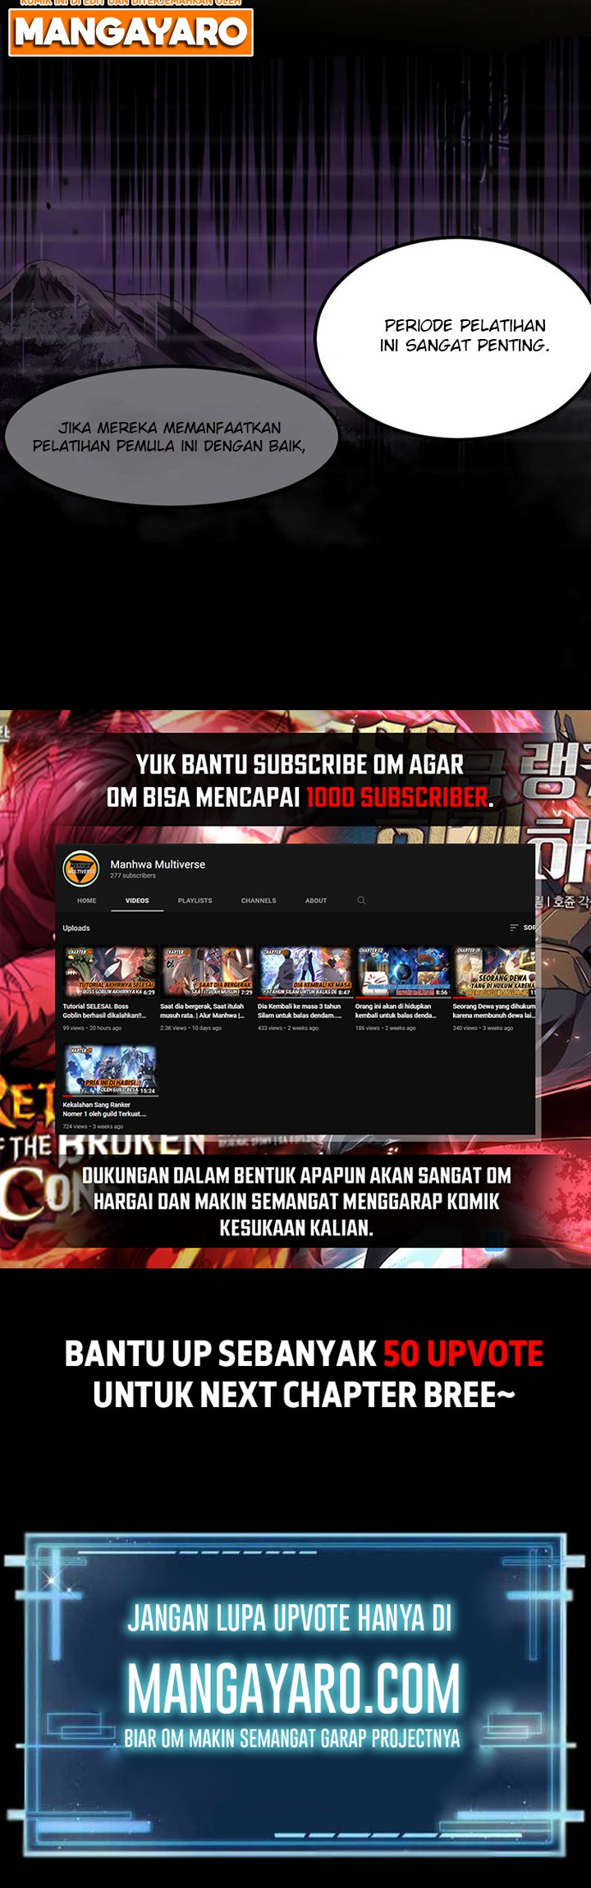Click '99 views • 20 hours ago' text
This screenshot has width=591, height=1888.
92,1028
